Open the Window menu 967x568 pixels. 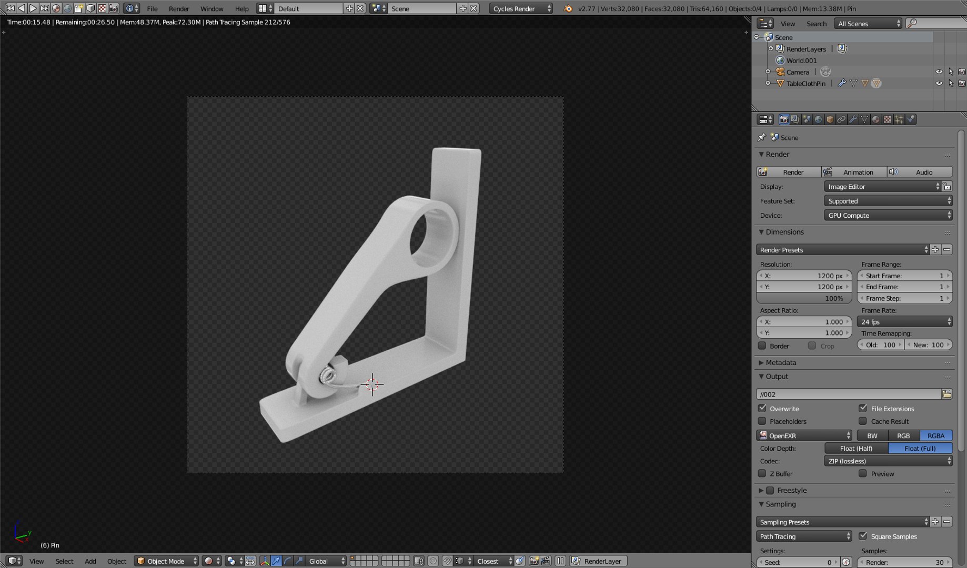click(x=212, y=8)
